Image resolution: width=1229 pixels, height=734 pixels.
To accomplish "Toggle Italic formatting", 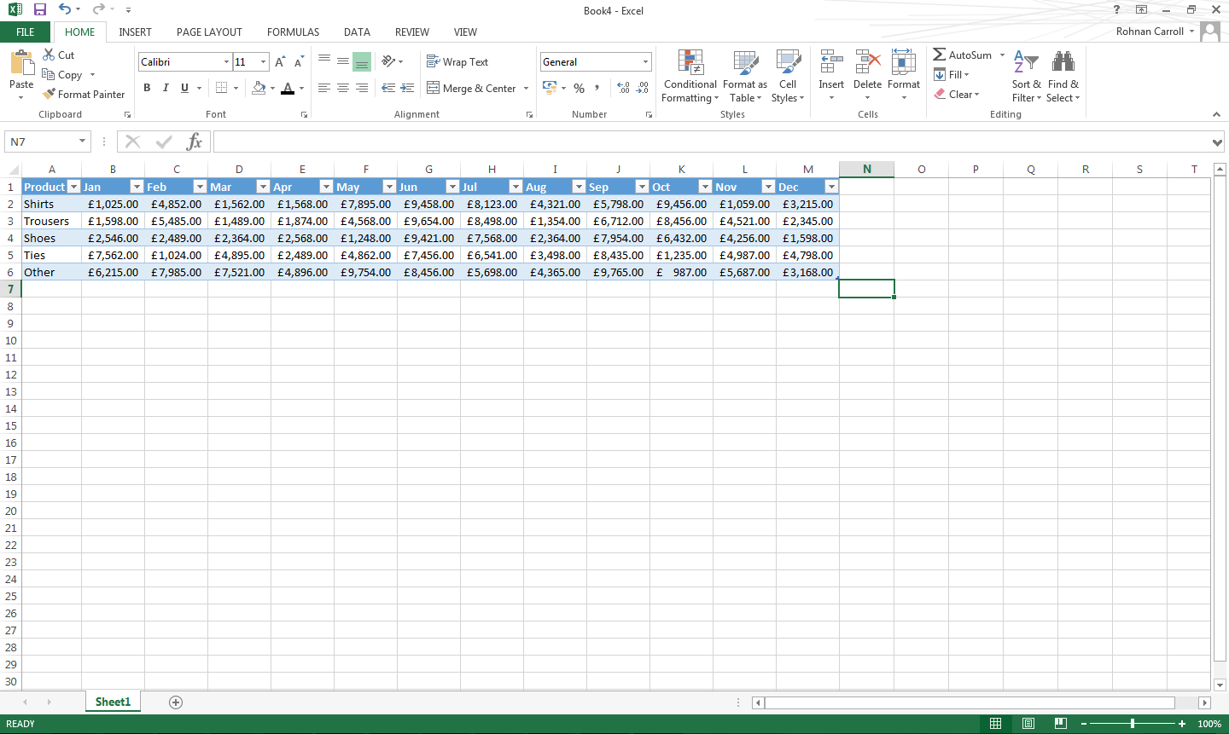I will (x=166, y=88).
